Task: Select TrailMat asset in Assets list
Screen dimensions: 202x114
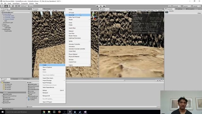Action: [x=31, y=99]
